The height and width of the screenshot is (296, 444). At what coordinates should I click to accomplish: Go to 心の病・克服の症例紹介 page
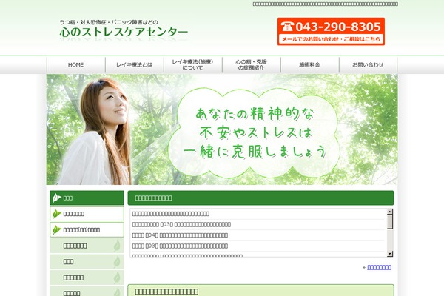click(252, 64)
